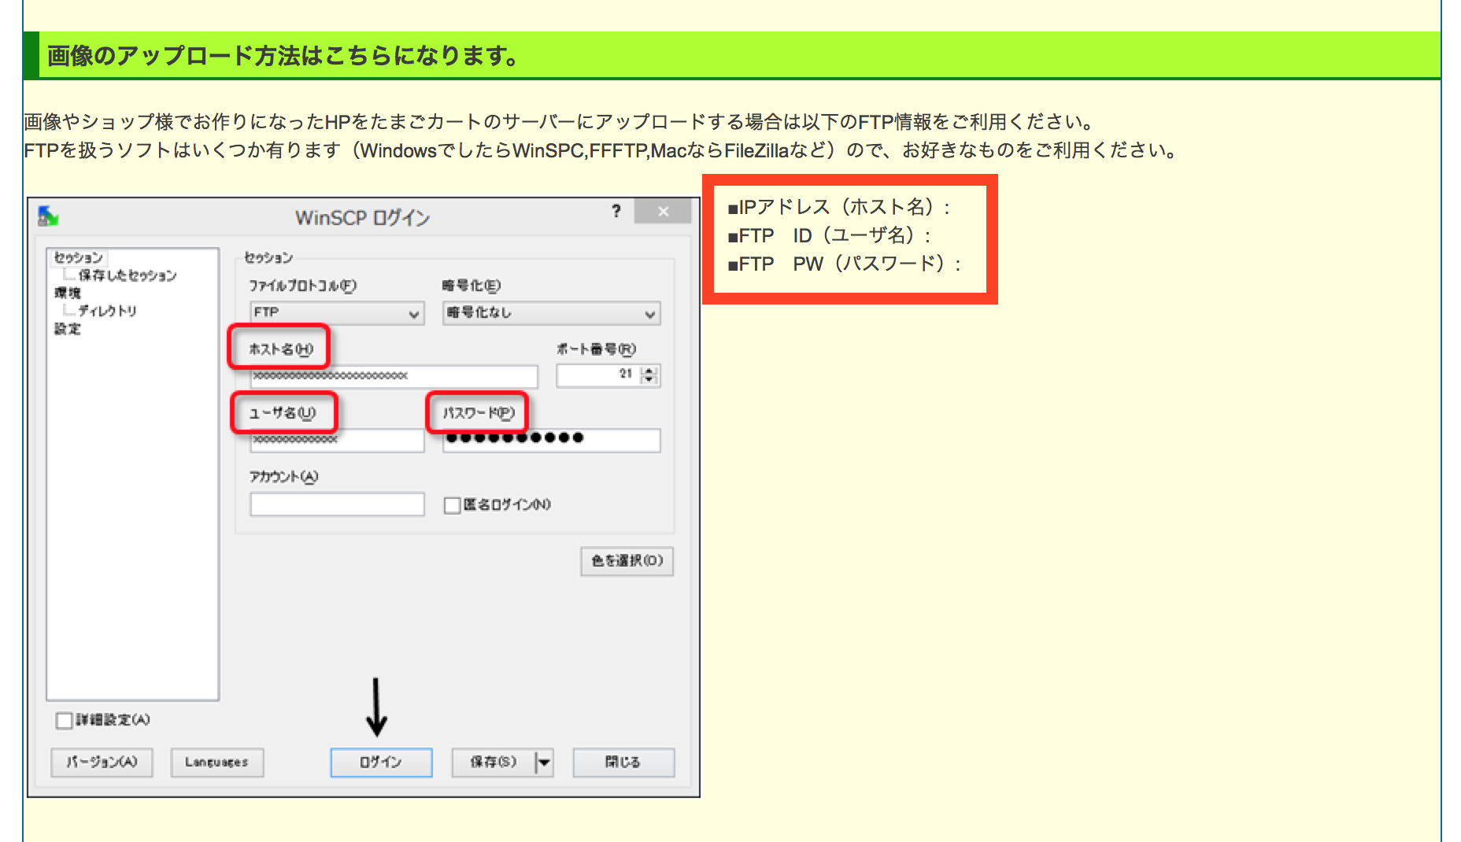
Task: Click the help question mark in WinSCP dialog
Action: pyautogui.click(x=616, y=211)
